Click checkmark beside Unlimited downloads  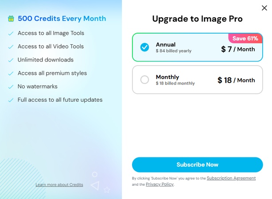[11, 60]
